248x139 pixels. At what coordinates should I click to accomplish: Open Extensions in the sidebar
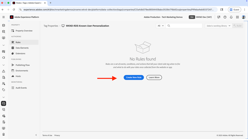pyautogui.click(x=24, y=53)
